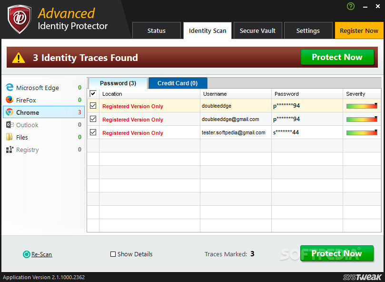Click the Identity Protector shield logo
The width and height of the screenshot is (385, 282).
19,18
